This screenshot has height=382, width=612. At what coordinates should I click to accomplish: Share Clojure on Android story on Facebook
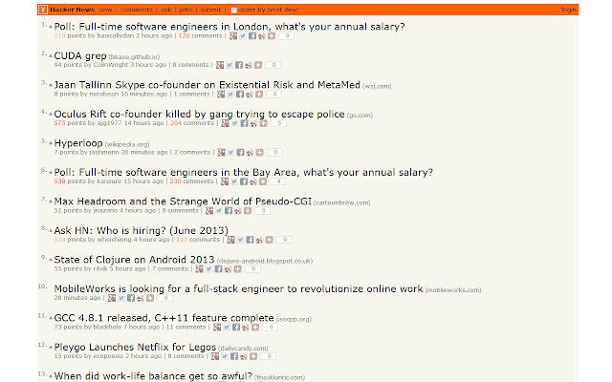tap(218, 269)
